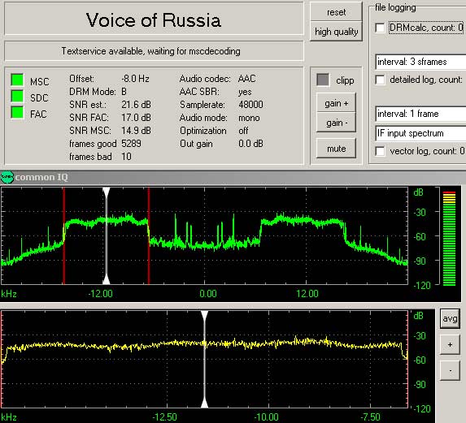Click the left red filter edge line

[x=64, y=235]
